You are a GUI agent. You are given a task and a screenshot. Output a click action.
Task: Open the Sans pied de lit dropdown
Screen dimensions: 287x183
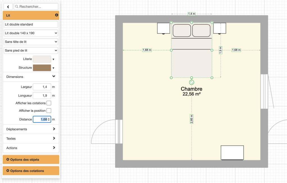pyautogui.click(x=31, y=50)
